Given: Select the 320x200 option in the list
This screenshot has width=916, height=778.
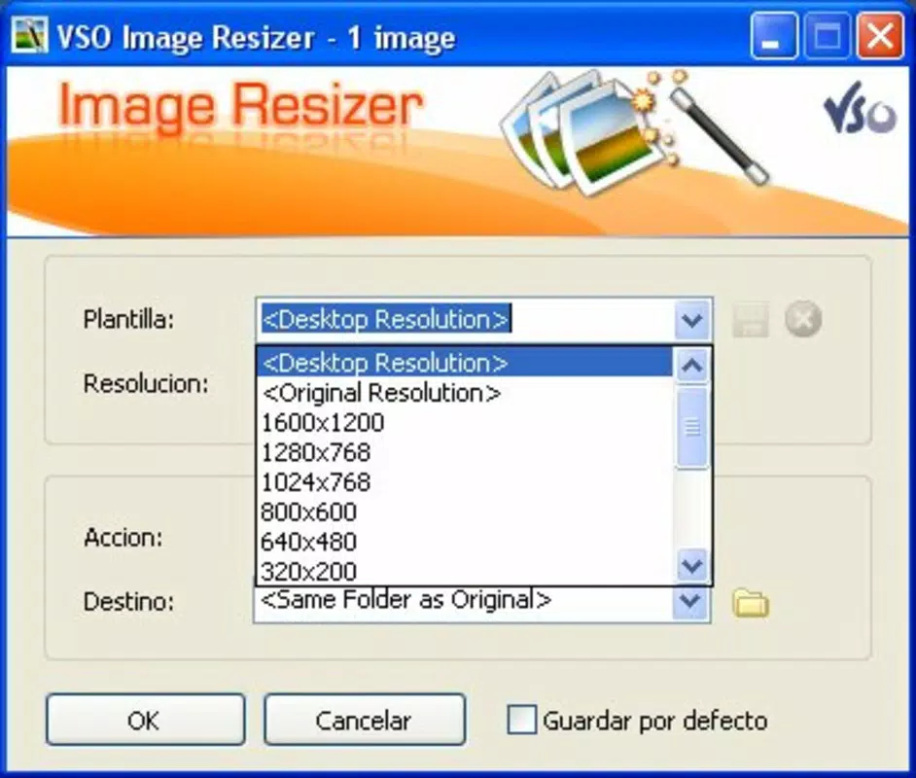Looking at the screenshot, I should [x=465, y=571].
